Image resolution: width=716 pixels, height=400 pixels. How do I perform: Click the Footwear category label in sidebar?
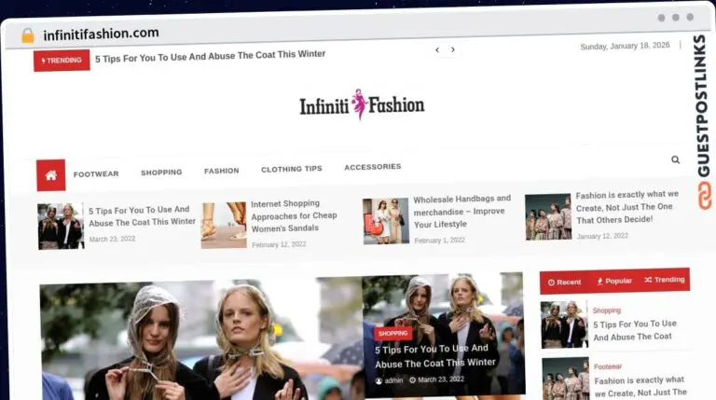pos(607,366)
